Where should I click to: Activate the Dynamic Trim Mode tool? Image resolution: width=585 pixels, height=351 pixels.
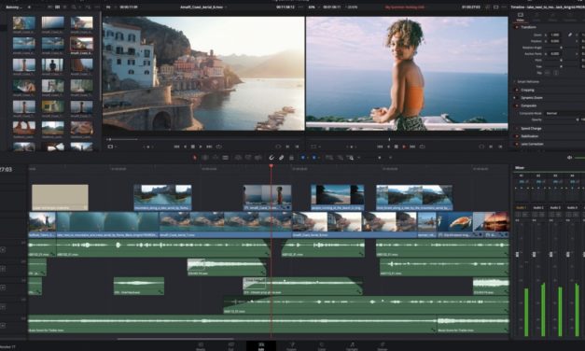216,158
